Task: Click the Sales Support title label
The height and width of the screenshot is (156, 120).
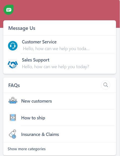Action: 36,60
